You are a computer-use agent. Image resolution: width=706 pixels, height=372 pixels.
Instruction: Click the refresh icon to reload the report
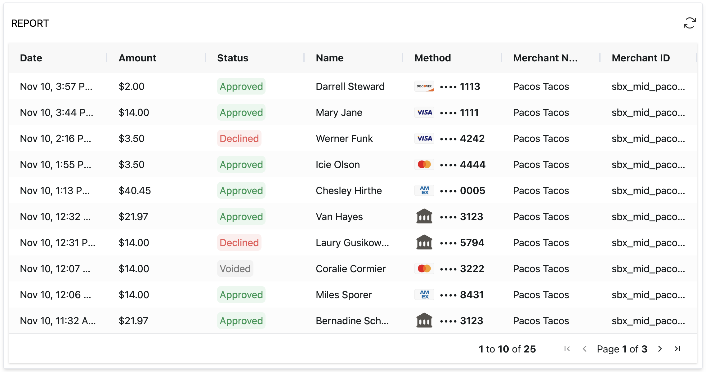click(x=689, y=23)
